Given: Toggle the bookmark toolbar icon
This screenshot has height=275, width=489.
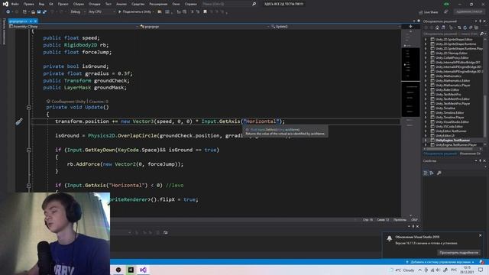Looking at the screenshot, I should point(205,12).
